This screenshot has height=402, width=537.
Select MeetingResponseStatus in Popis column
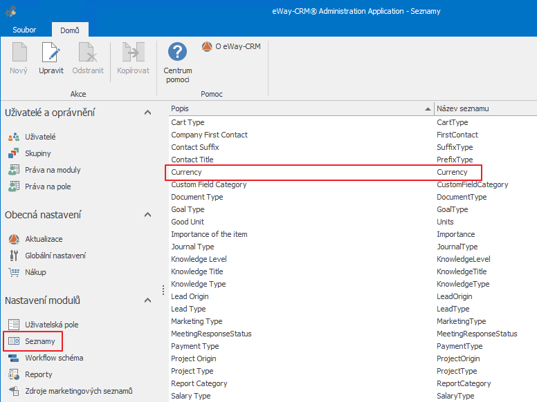[211, 334]
